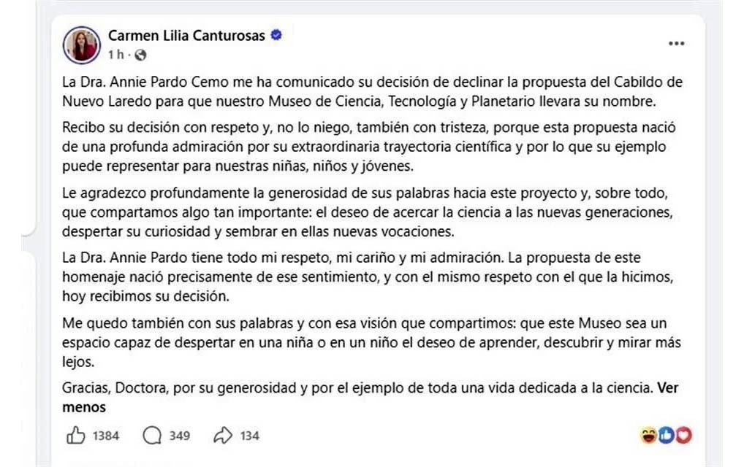
Task: Open the 134 shares count
Action: [249, 436]
